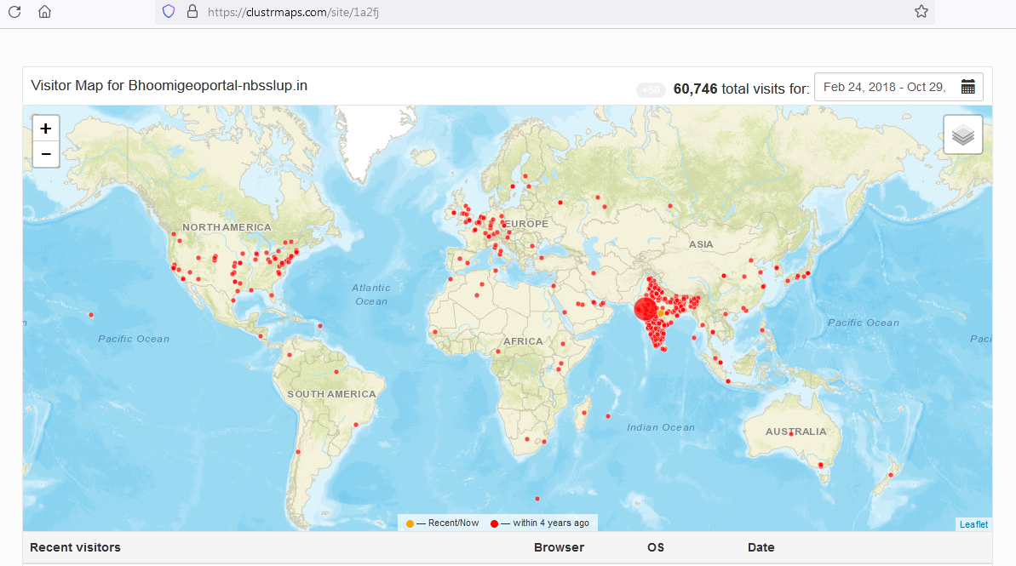Click the date range field
1016x566 pixels.
(886, 87)
